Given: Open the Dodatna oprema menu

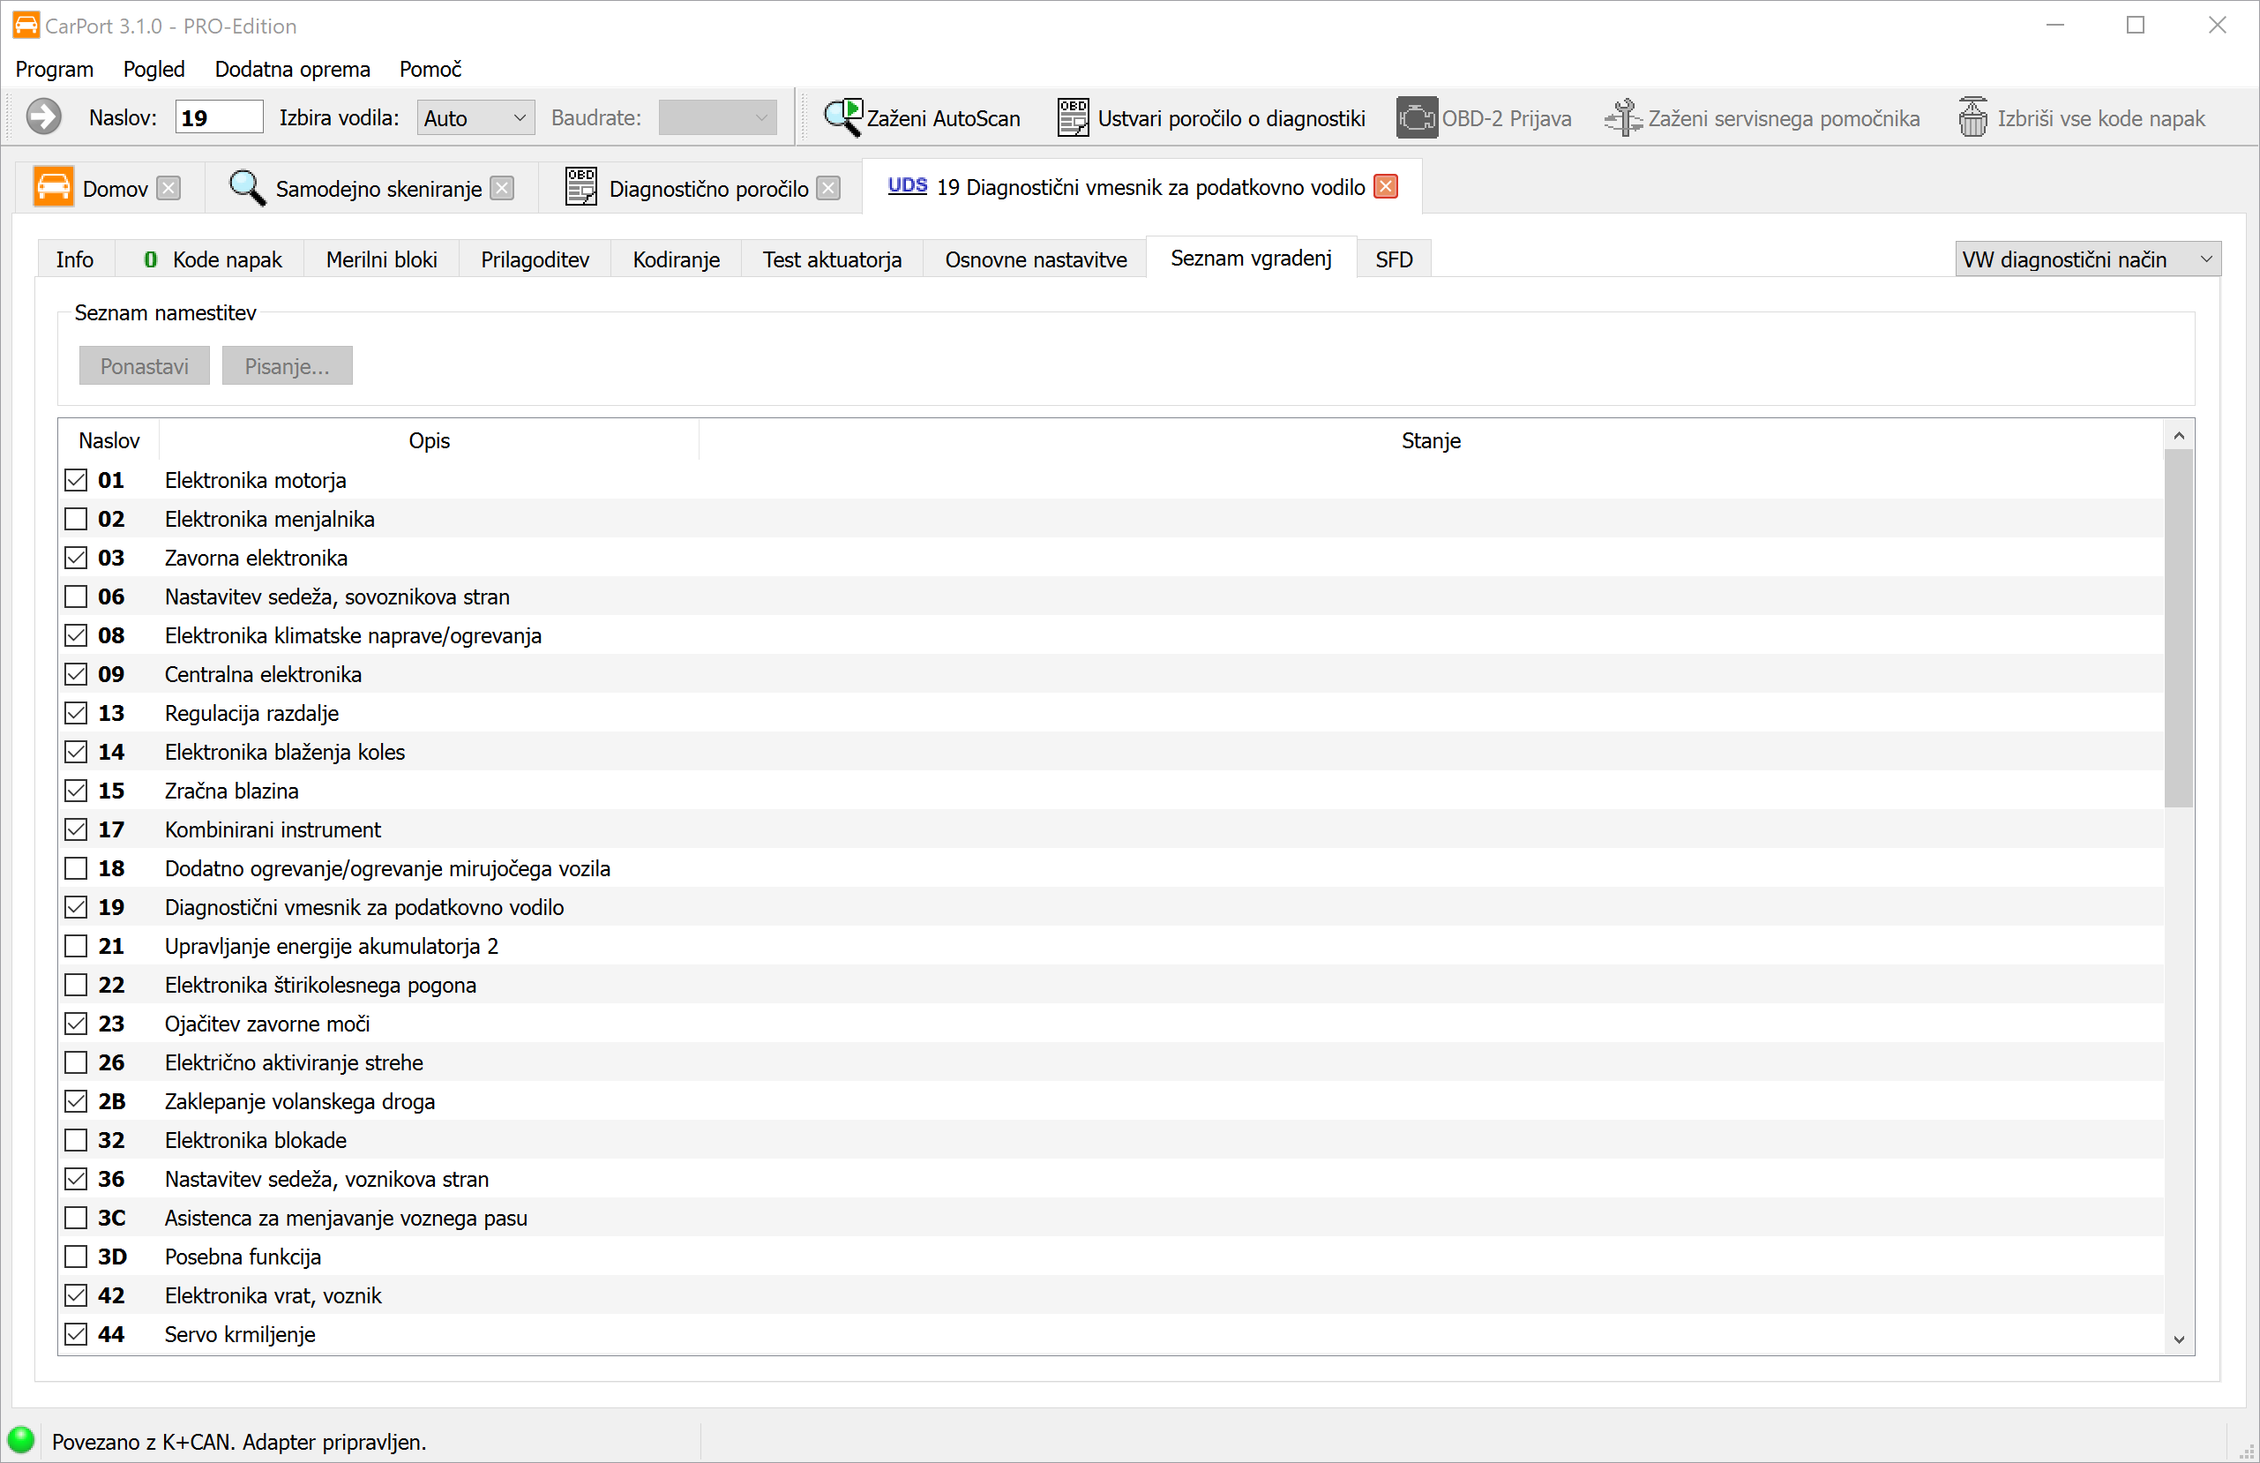Looking at the screenshot, I should click(x=291, y=70).
